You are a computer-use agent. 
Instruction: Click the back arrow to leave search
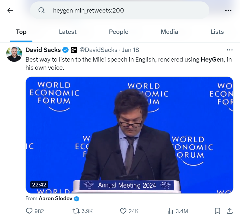(10, 10)
